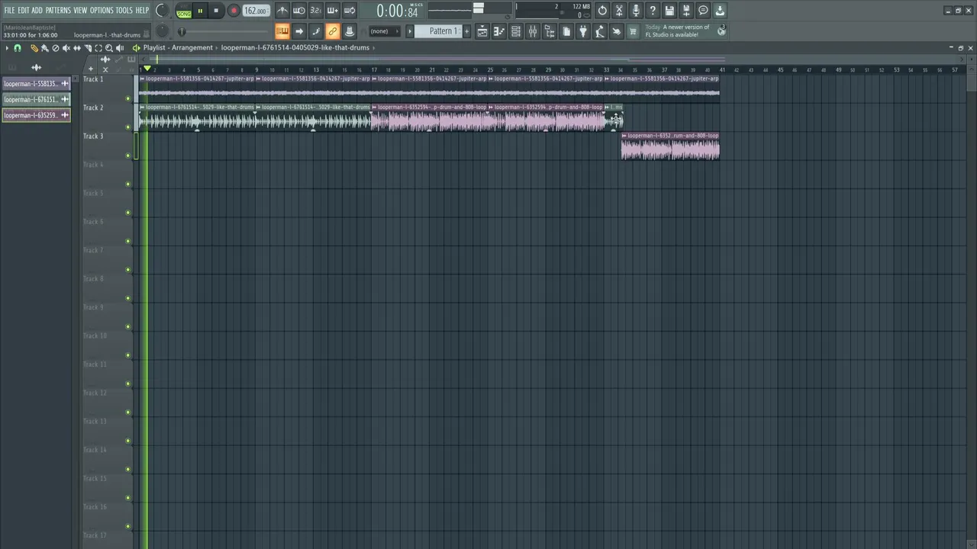Select the playlist Paint brush tool
Image resolution: width=977 pixels, height=549 pixels.
(x=44, y=48)
